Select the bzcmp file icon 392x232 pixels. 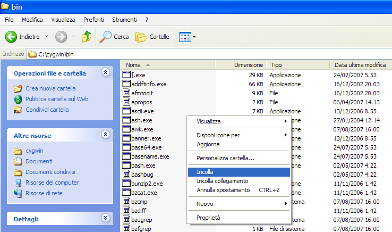(126, 201)
